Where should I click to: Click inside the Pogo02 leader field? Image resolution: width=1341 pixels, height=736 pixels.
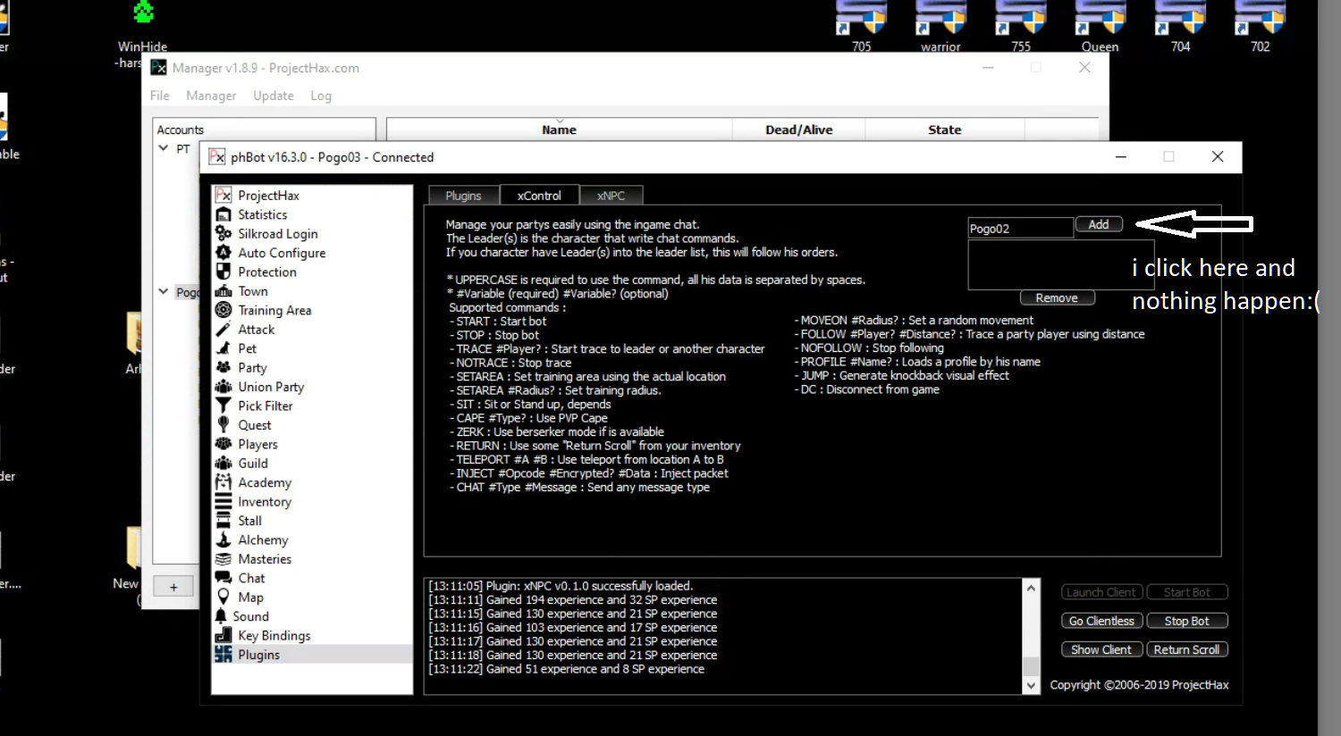(x=1019, y=228)
